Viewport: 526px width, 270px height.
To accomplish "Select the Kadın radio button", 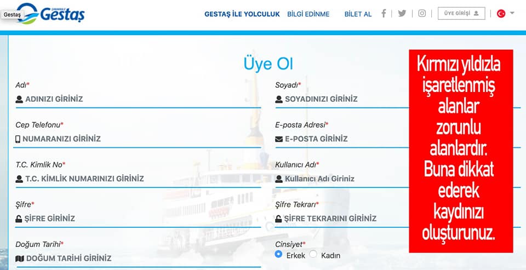I will click(313, 254).
